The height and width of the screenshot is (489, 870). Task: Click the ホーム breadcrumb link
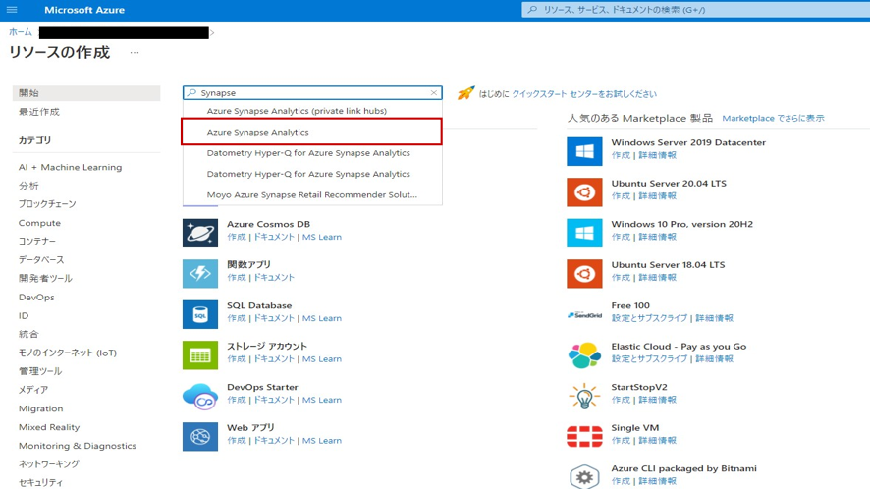[21, 32]
